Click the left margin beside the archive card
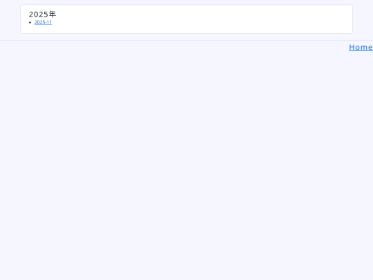Viewport: 373px width, 280px height. (x=10, y=19)
